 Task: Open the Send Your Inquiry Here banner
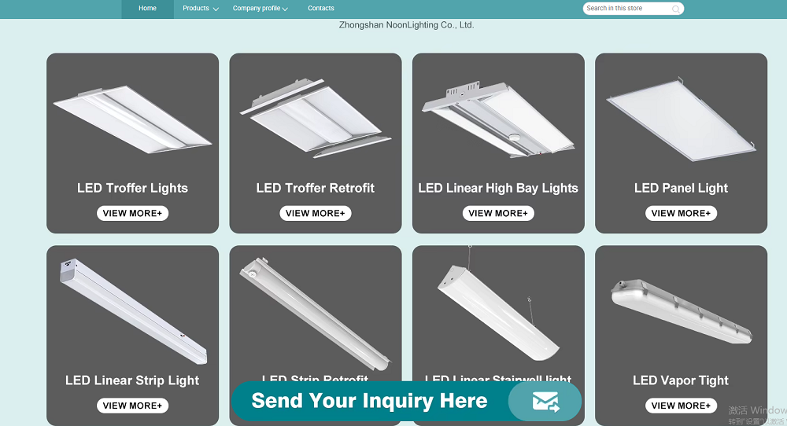click(406, 401)
